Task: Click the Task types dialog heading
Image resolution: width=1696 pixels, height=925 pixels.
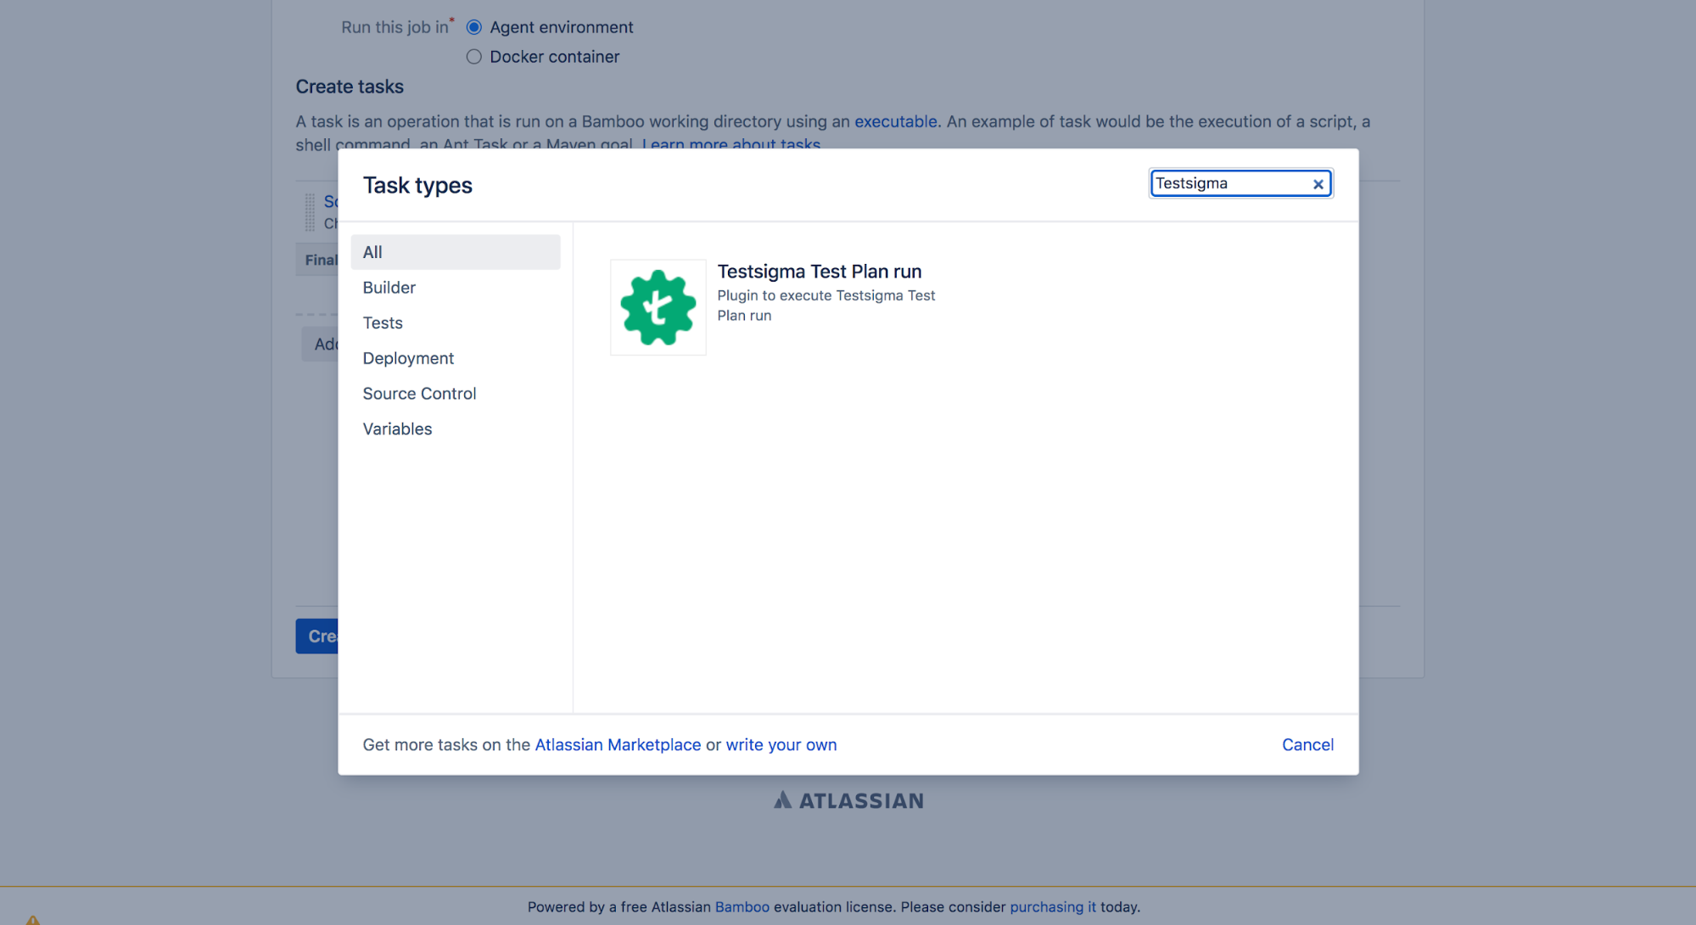Action: tap(417, 185)
